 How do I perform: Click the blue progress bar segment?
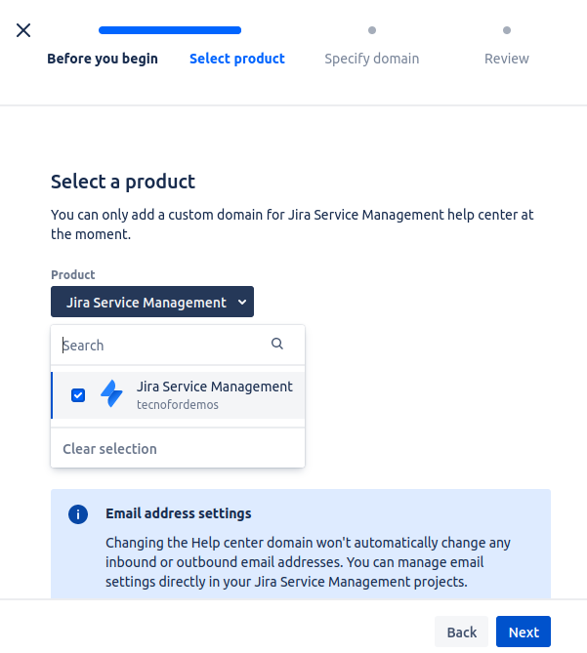pos(170,30)
